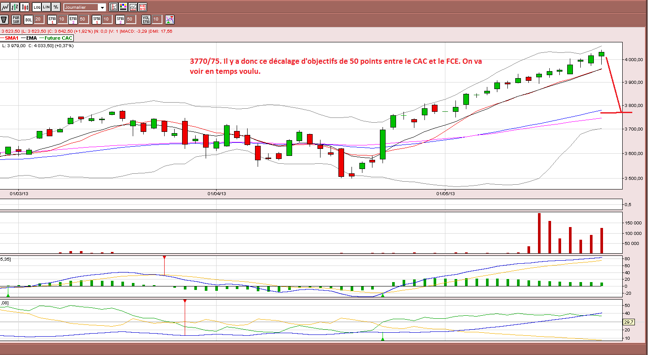Toggle the PAR SAR indicator
648x355 pixels.
click(x=16, y=19)
